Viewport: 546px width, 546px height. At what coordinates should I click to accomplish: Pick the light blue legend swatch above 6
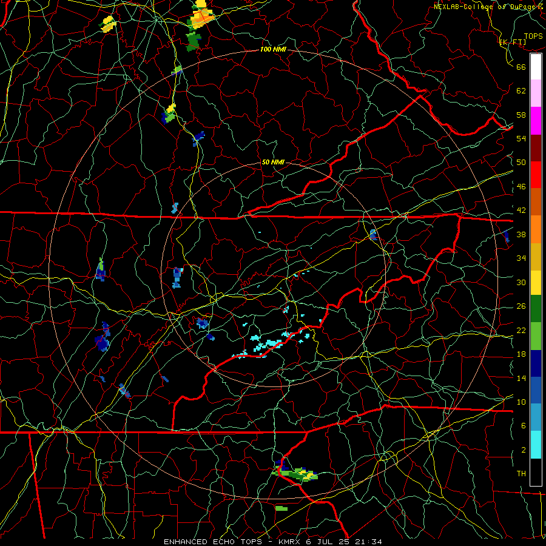coord(536,417)
